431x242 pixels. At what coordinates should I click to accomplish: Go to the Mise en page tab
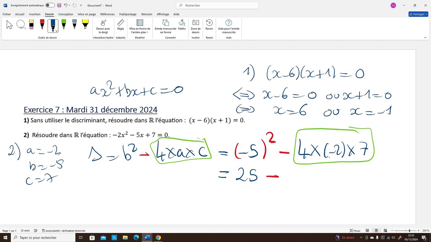click(x=87, y=14)
